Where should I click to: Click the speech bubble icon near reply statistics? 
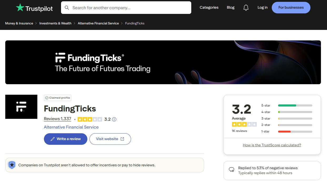[232, 170]
